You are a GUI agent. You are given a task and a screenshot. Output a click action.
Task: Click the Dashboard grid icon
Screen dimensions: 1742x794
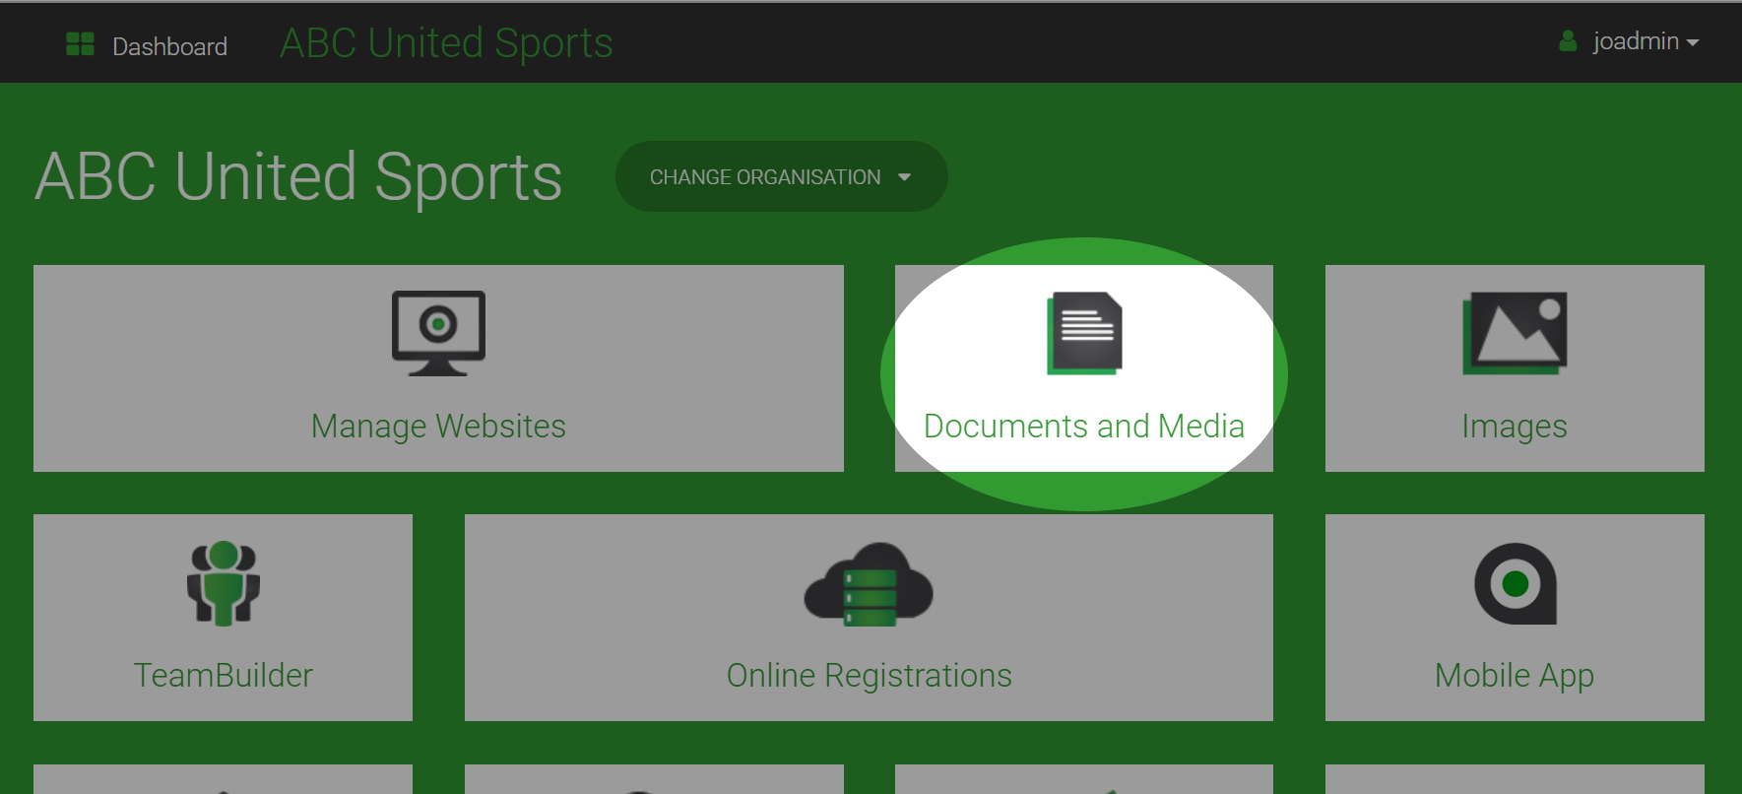pyautogui.click(x=80, y=44)
